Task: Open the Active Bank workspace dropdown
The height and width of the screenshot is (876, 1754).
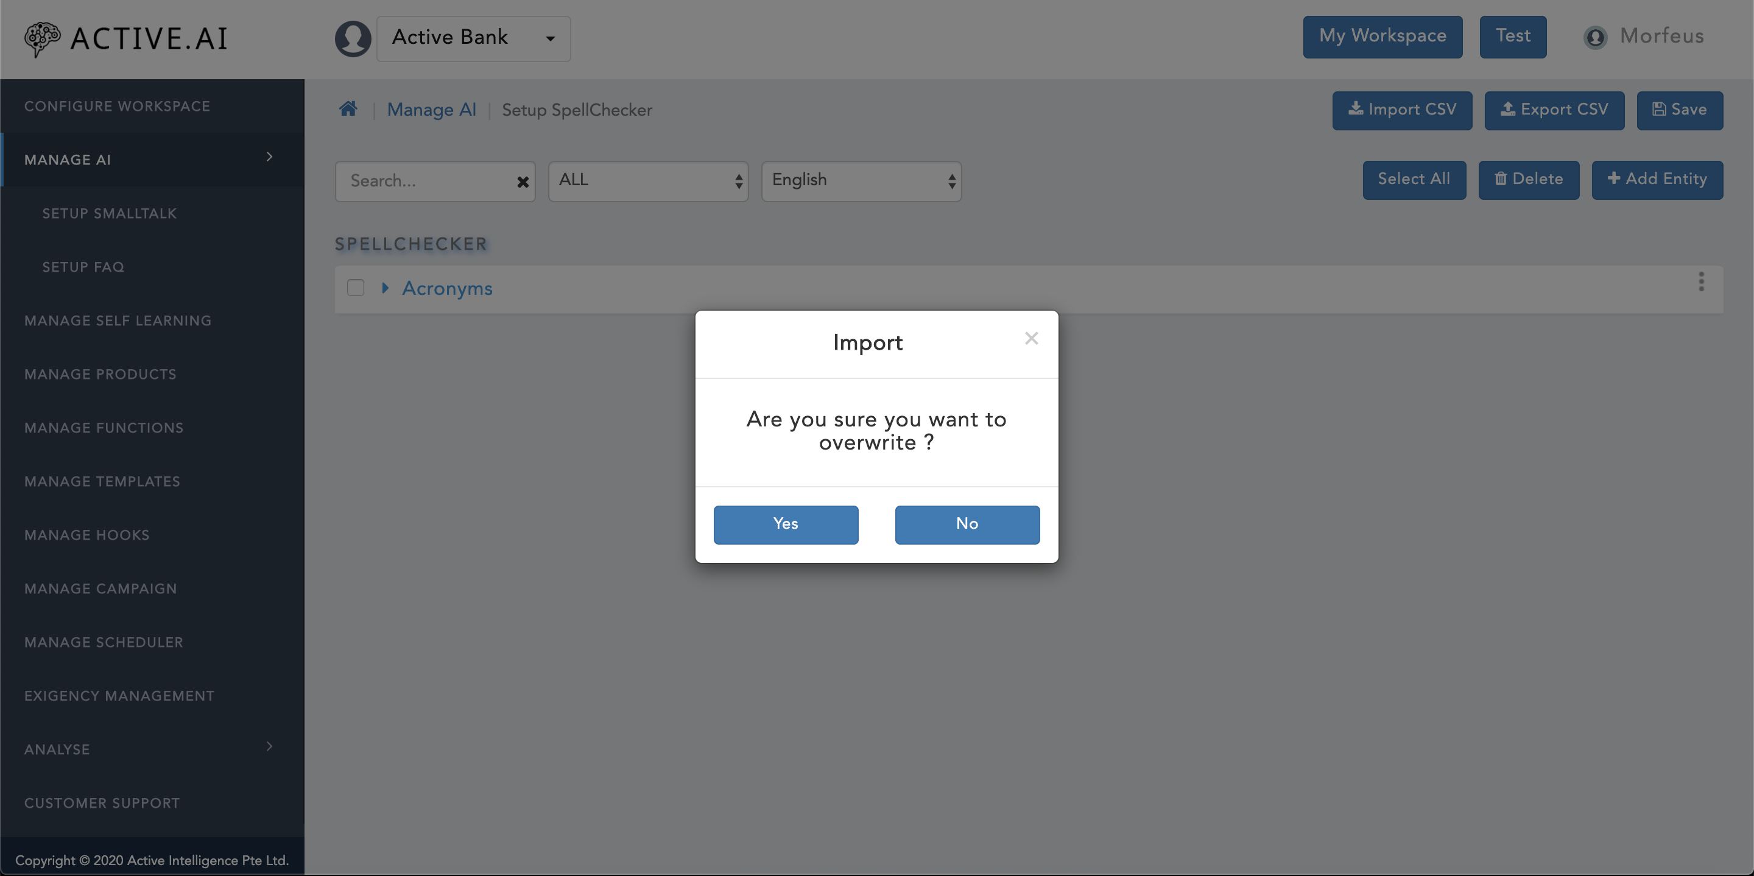Action: [x=473, y=39]
